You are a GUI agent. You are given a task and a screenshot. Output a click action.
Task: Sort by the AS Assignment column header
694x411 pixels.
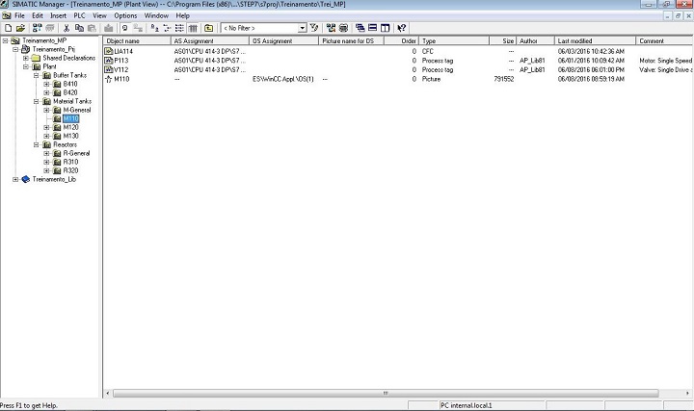tap(210, 40)
